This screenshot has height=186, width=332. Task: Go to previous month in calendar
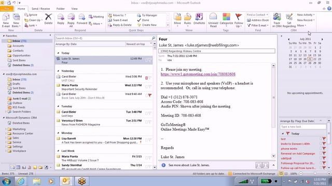288,39
